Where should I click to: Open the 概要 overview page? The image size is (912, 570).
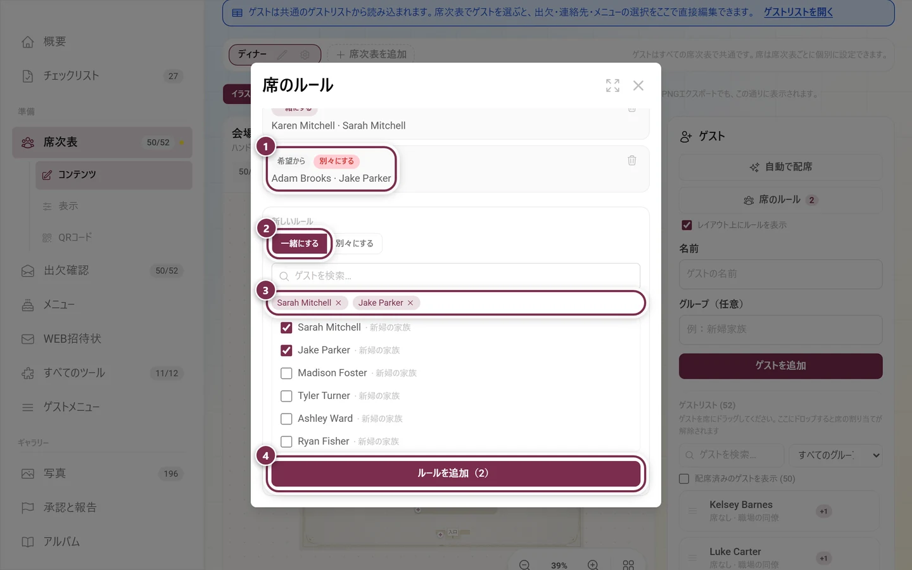[102, 42]
